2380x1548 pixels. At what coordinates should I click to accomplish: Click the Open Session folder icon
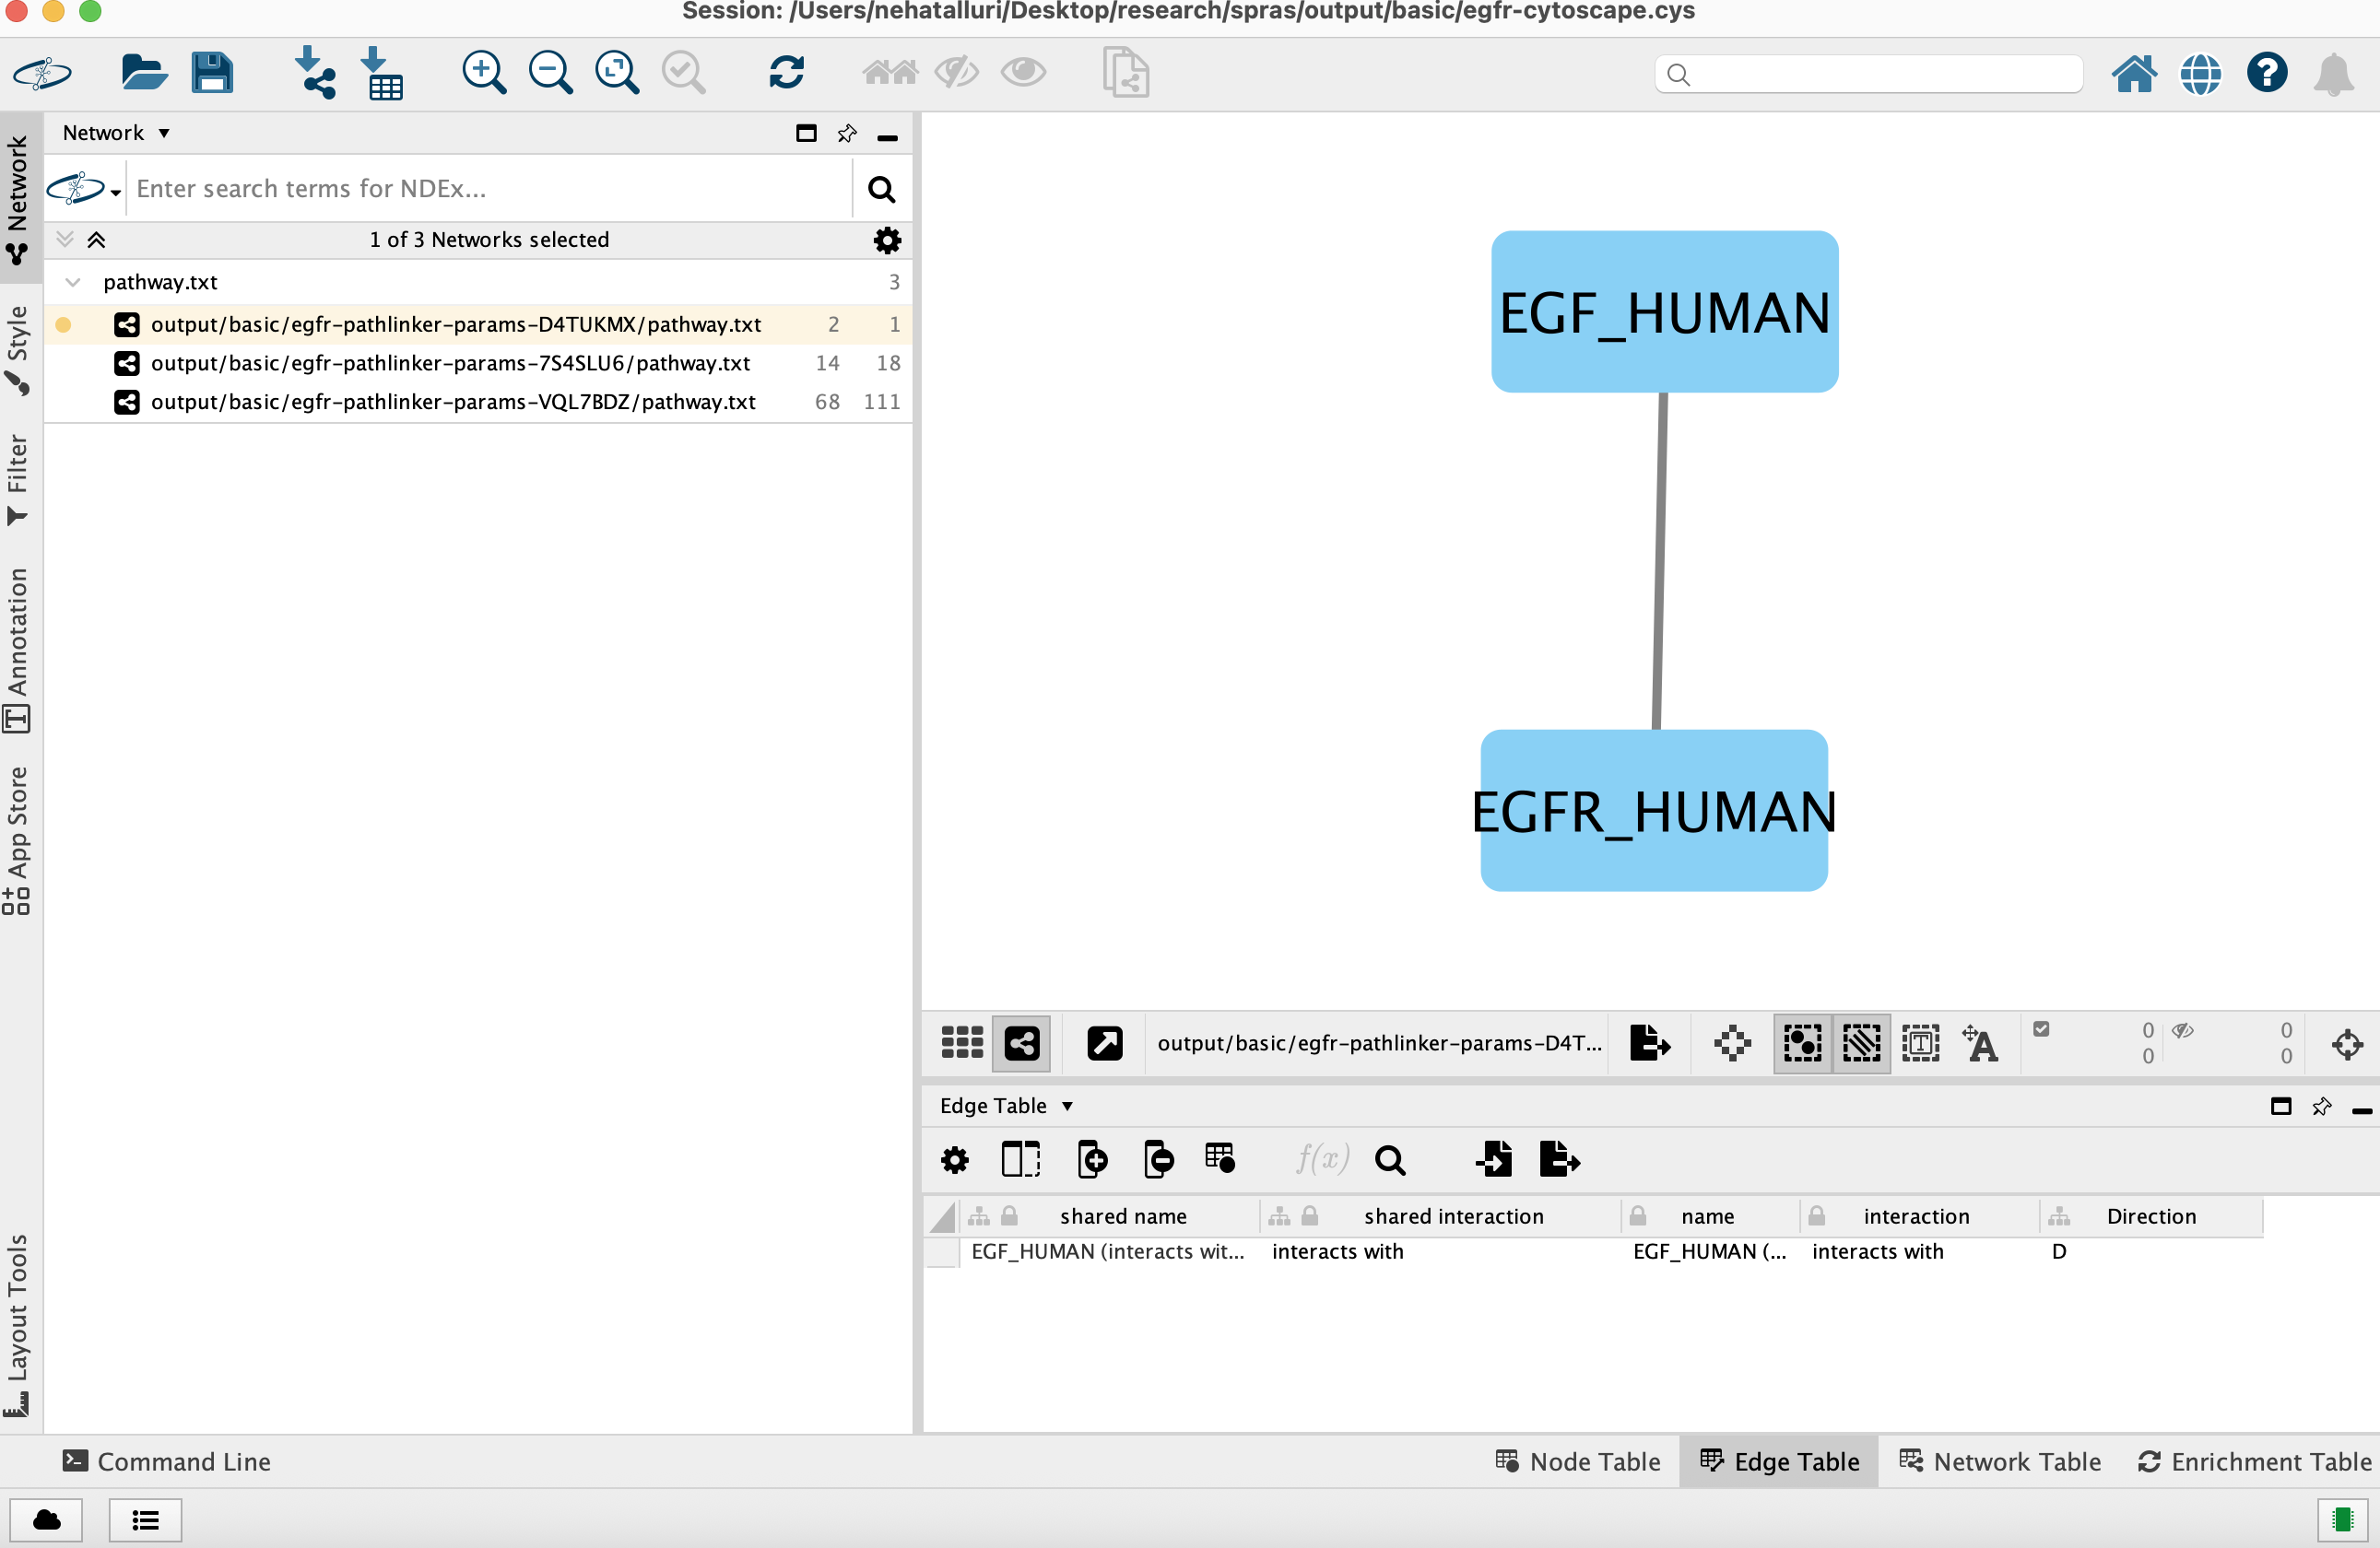coord(143,73)
